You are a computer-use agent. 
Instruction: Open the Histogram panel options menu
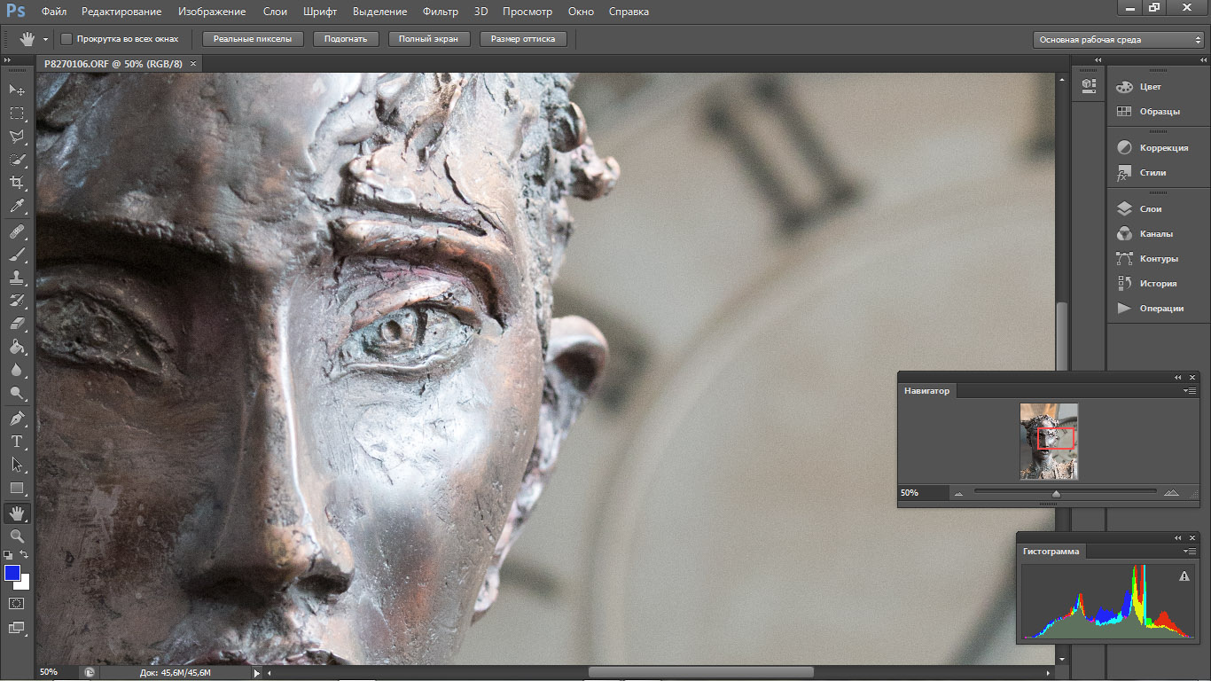point(1191,552)
